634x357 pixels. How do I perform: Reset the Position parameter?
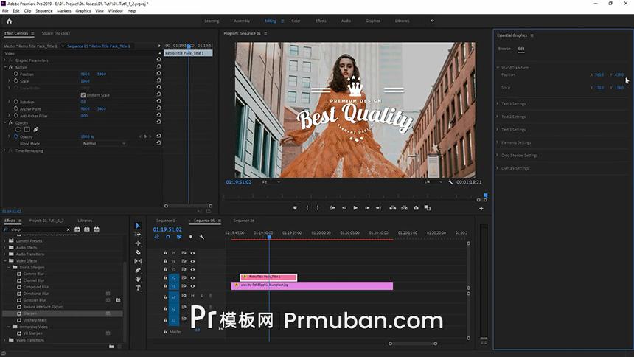tap(158, 74)
